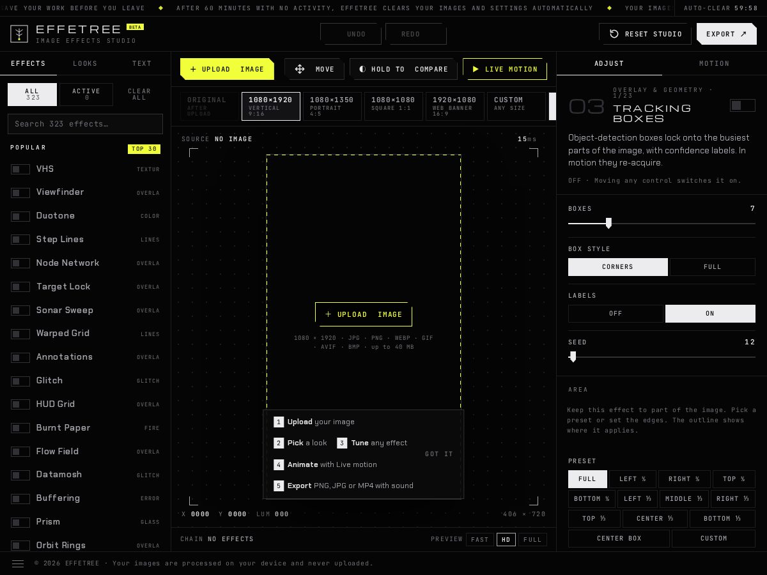The height and width of the screenshot is (575, 767).
Task: Click Reset Studio
Action: (645, 34)
